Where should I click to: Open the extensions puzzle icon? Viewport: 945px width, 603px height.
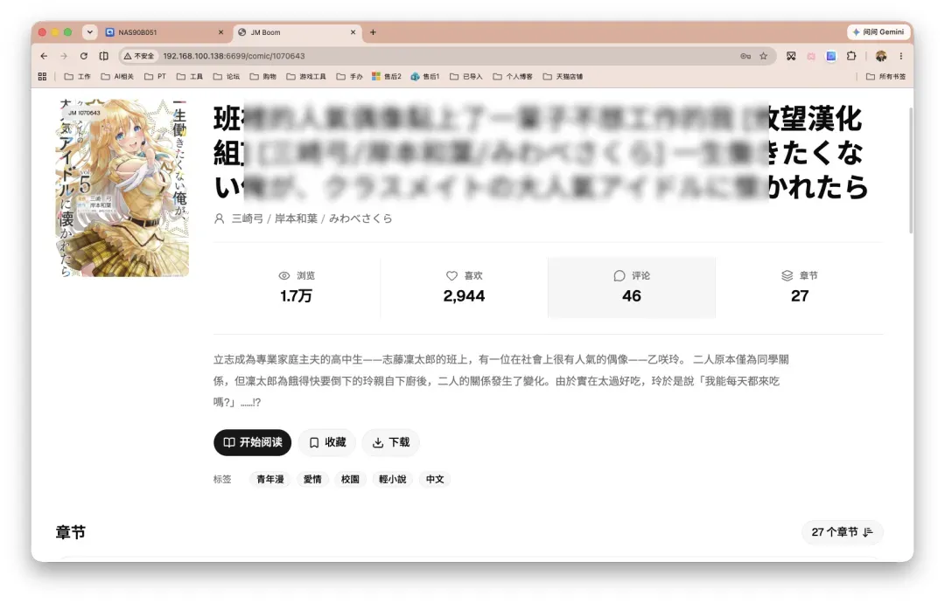851,56
